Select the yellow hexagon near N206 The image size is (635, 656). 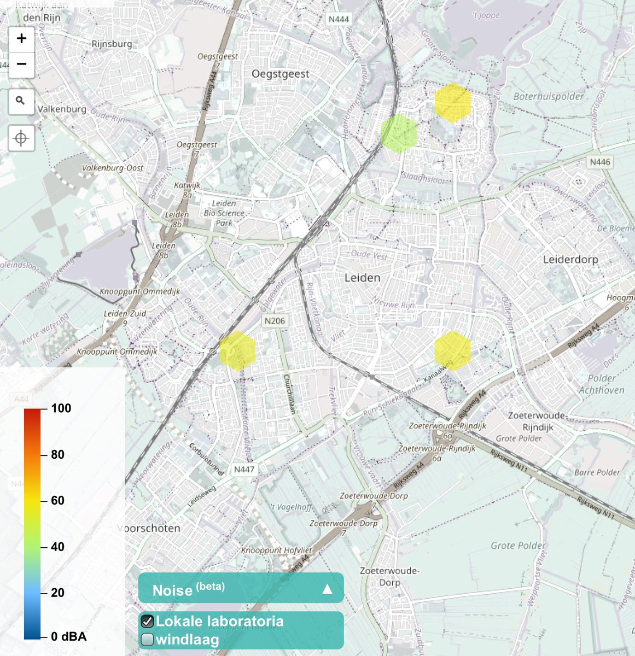[237, 350]
